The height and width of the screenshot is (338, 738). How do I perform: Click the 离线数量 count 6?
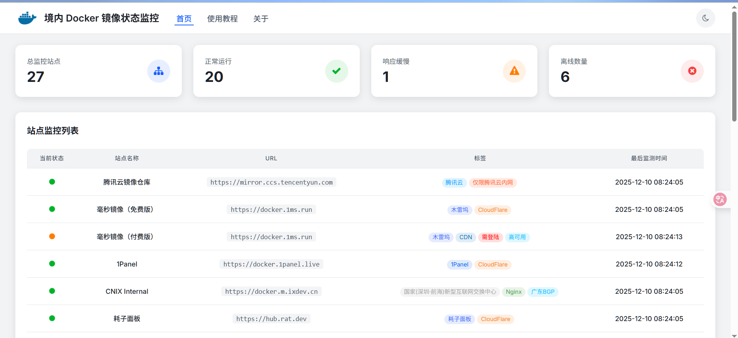[565, 77]
